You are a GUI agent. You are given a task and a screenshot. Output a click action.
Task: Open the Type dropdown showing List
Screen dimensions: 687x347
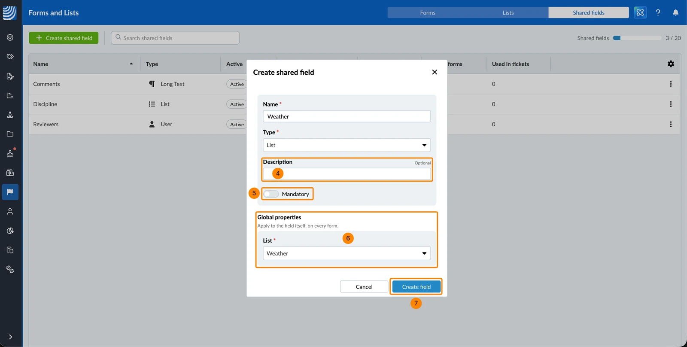(x=347, y=145)
